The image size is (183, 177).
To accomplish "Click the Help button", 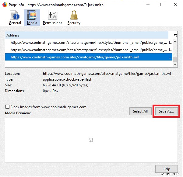I will pos(167,169).
